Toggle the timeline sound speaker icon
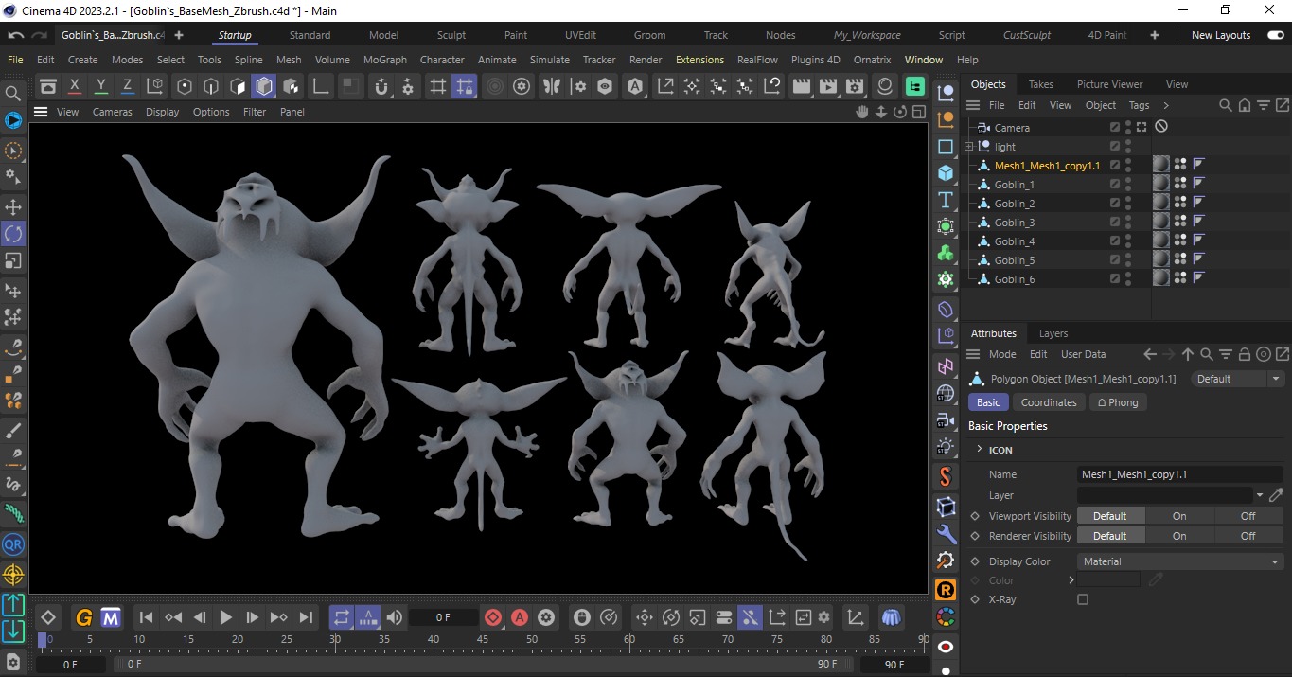This screenshot has height=677, width=1292. click(x=395, y=617)
